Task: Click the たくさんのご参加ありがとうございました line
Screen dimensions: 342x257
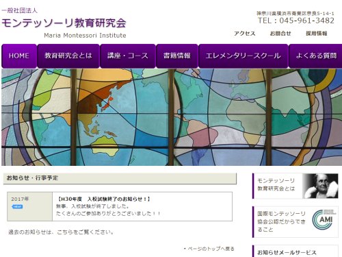Action: (x=108, y=214)
